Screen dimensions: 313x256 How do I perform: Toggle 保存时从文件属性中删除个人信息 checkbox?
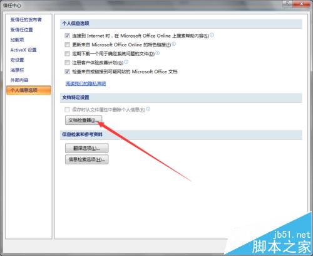tap(67, 110)
